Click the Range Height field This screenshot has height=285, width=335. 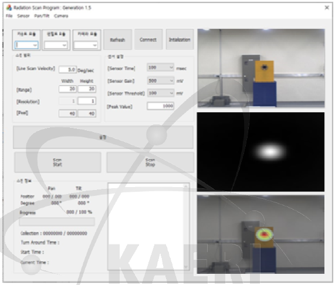click(x=86, y=89)
